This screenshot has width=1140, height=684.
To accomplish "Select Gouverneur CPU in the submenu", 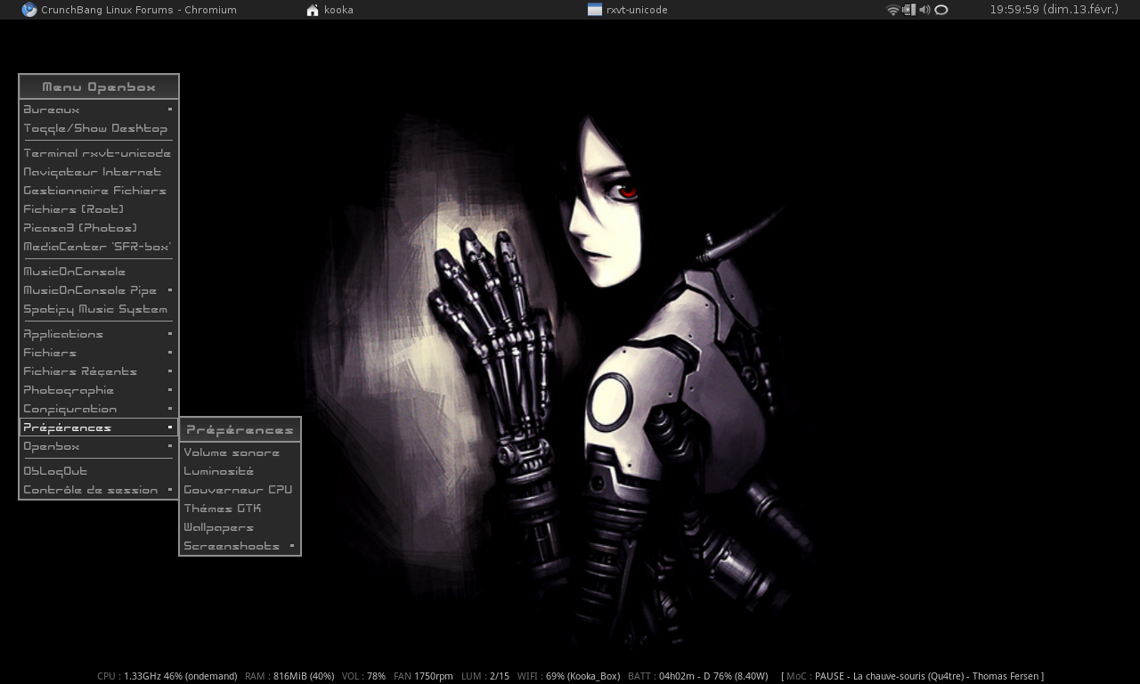I will click(x=240, y=490).
